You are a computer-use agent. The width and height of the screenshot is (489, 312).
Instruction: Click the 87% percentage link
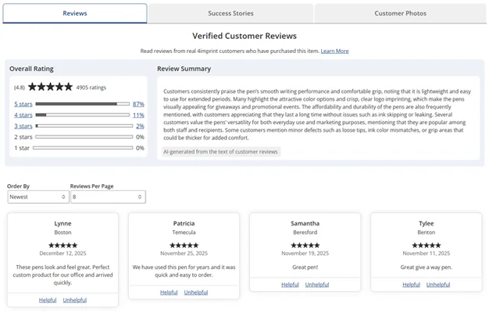[138, 104]
